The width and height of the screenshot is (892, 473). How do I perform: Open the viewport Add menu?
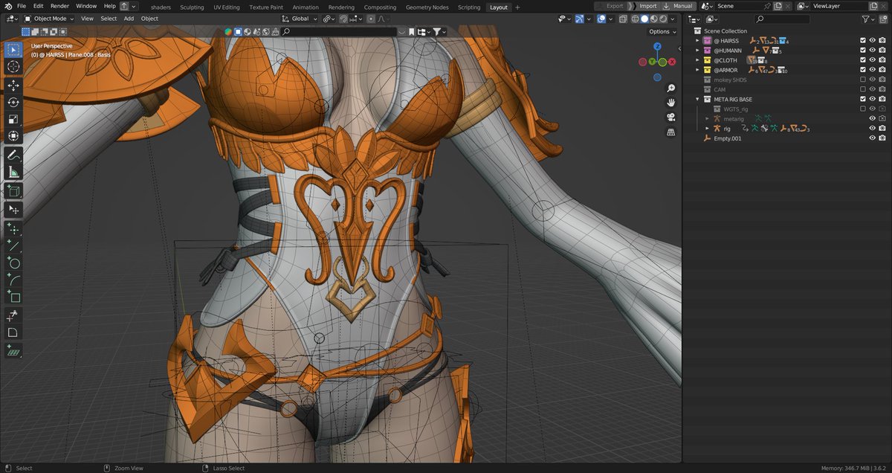click(129, 19)
